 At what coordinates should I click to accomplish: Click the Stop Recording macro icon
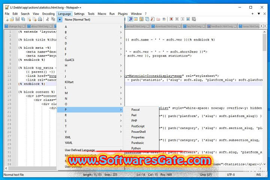(x=177, y=19)
